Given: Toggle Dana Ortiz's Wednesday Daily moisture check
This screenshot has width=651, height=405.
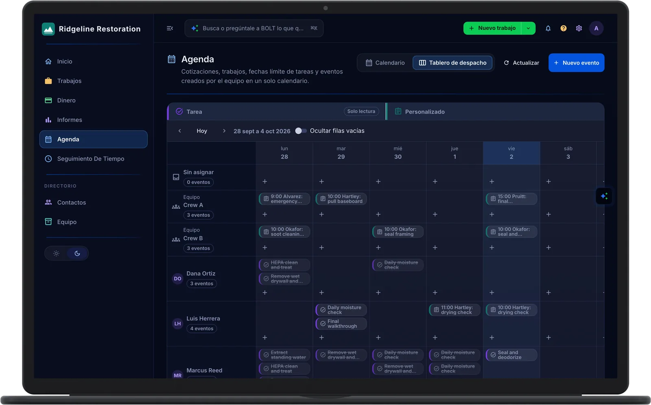Looking at the screenshot, I should pos(380,265).
